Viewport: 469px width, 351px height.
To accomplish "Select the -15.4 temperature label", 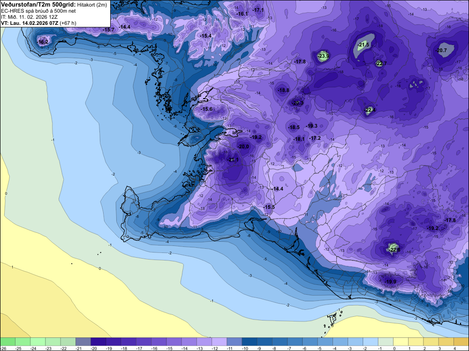I will pyautogui.click(x=205, y=36).
